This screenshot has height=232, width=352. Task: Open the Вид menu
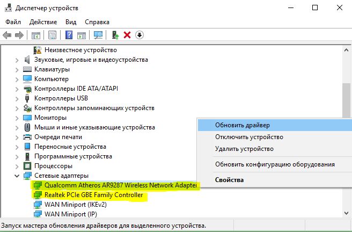pos(71,22)
